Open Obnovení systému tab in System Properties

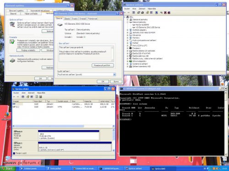click(x=16, y=10)
